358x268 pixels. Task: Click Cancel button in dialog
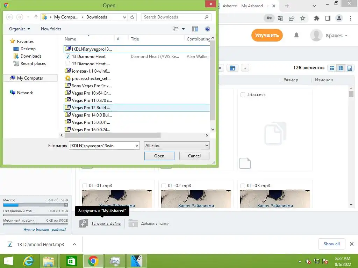point(194,156)
